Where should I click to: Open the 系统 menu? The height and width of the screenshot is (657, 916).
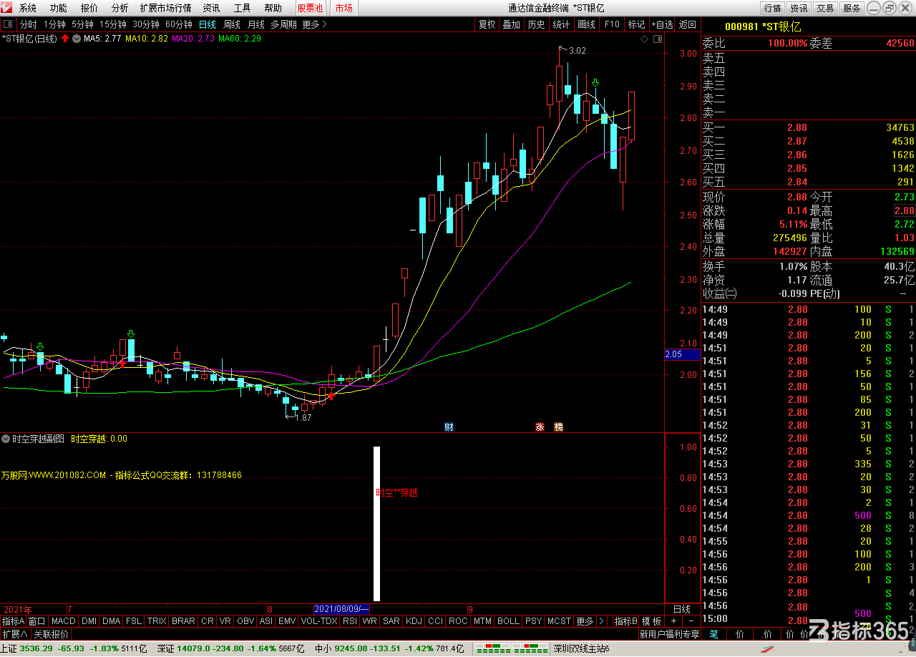pyautogui.click(x=28, y=9)
